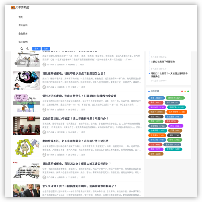The width and height of the screenshot is (202, 202).
Task: Open article 贷款逾期被催收，我该怎么办
Action: click(77, 164)
